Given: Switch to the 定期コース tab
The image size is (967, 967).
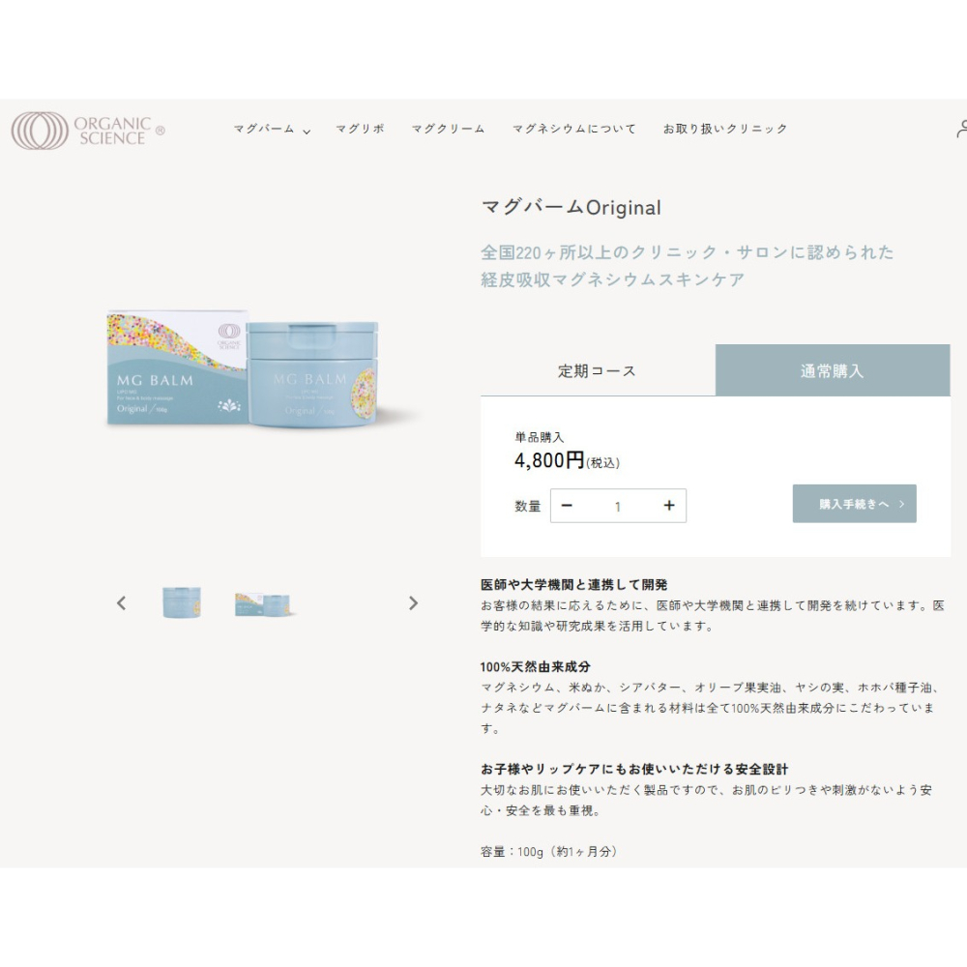Looking at the screenshot, I should click(x=597, y=370).
